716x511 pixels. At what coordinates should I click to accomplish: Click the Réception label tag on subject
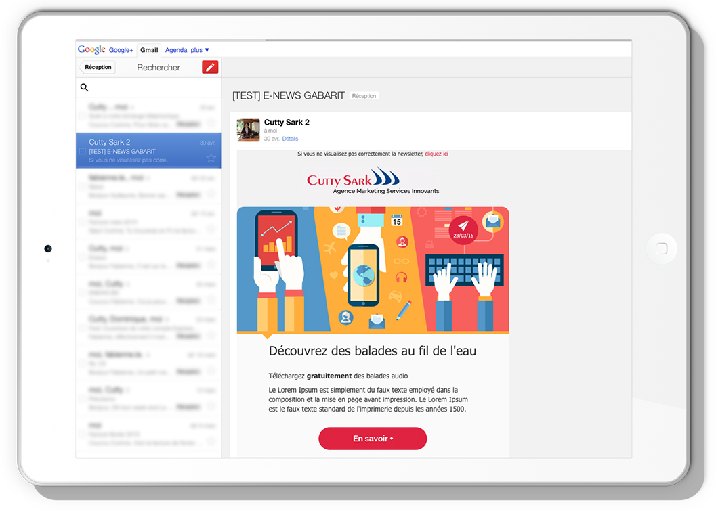pos(364,96)
